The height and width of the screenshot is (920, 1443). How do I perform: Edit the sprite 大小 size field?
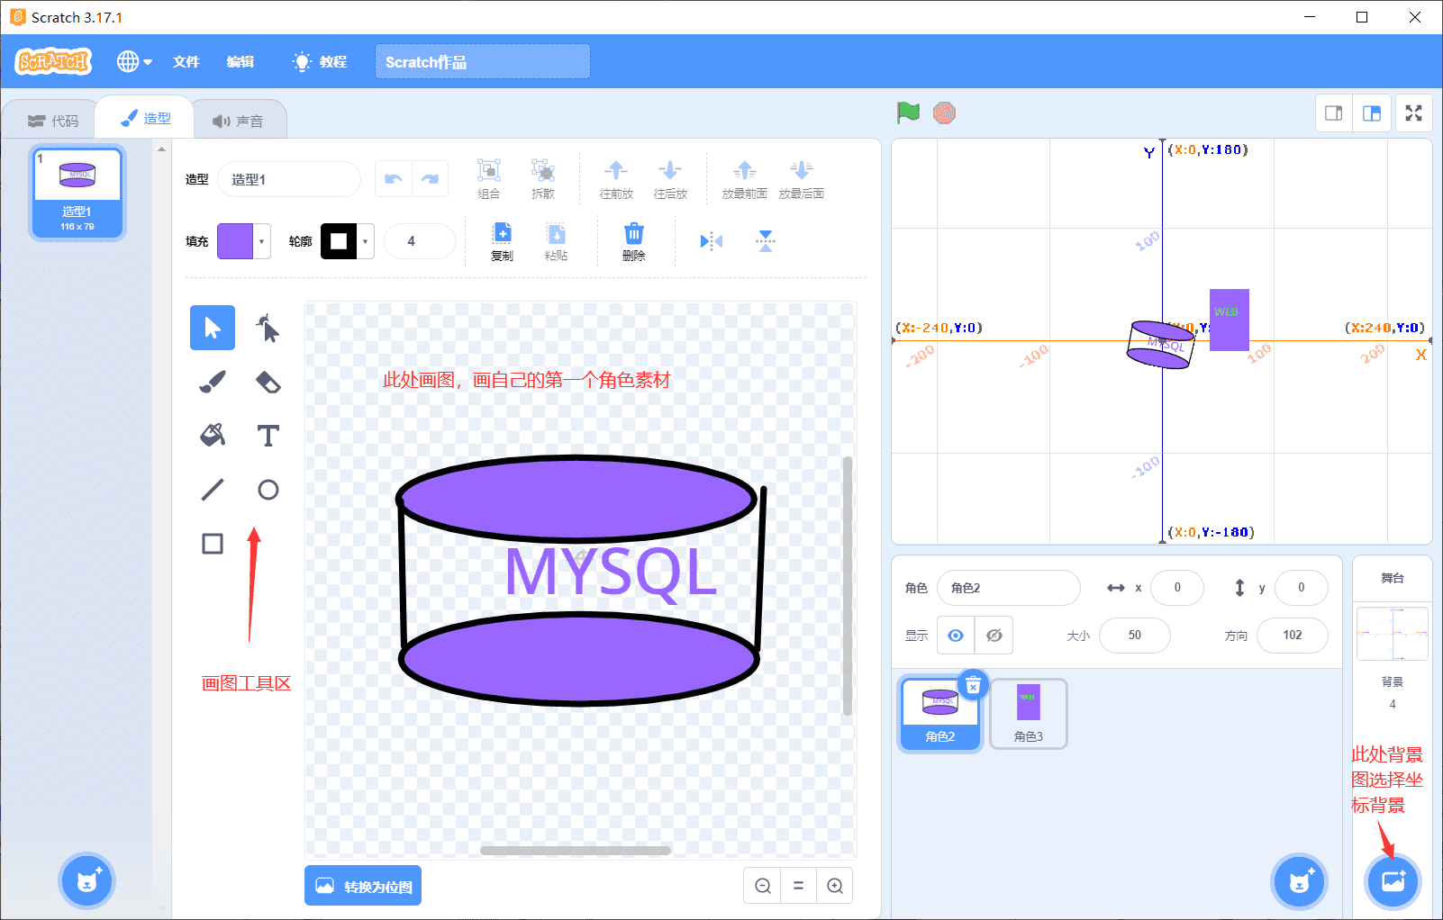(x=1135, y=636)
